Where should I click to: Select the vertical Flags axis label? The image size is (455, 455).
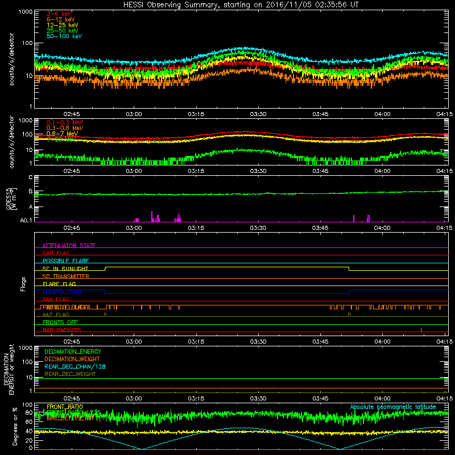[x=23, y=284]
